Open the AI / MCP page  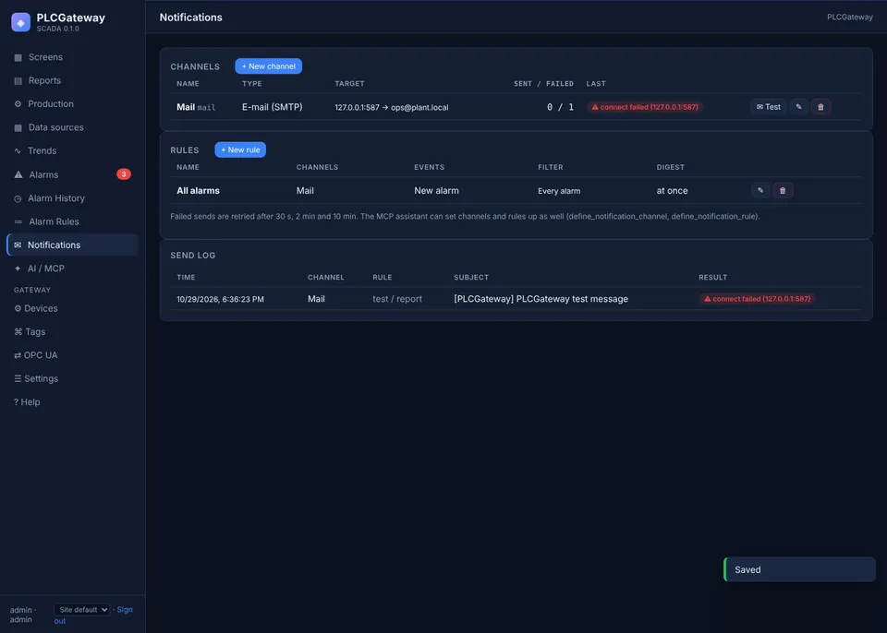(x=72, y=269)
